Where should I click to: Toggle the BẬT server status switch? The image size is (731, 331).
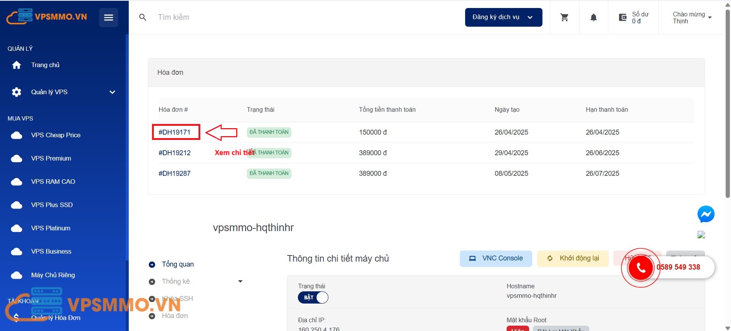click(313, 297)
